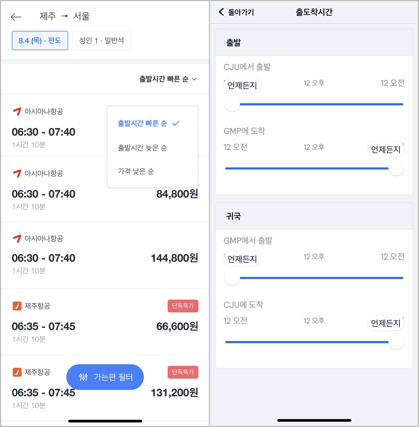Screen dimensions: 419x427
Task: Select the 출발시간 늦은 순 sort option
Action: pyautogui.click(x=143, y=147)
